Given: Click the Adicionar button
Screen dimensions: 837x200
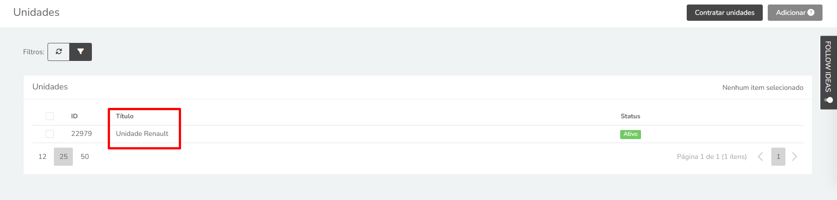Looking at the screenshot, I should (795, 13).
